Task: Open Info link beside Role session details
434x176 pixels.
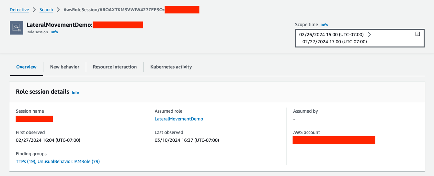Action: (75, 92)
